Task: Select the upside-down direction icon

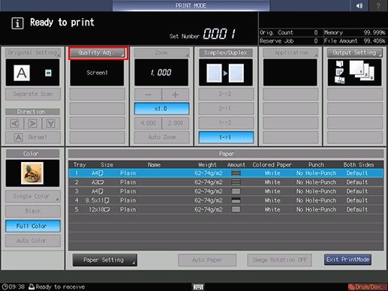Action: click(x=51, y=123)
